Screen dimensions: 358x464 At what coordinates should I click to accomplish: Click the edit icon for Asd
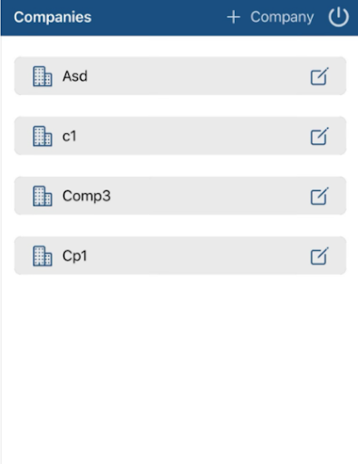coord(319,76)
